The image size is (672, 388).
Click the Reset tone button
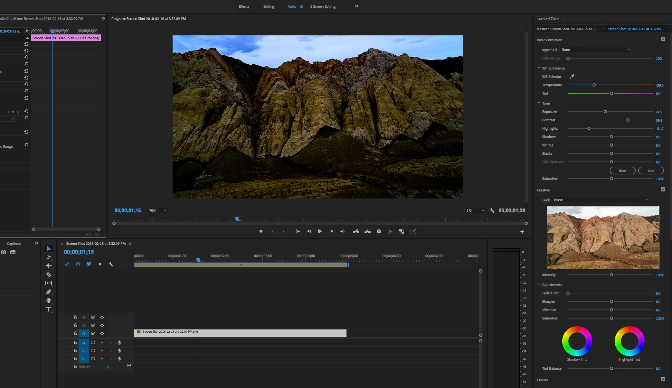coord(622,171)
